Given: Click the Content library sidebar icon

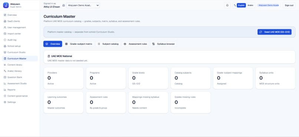Looking at the screenshot, I should pos(5,65).
